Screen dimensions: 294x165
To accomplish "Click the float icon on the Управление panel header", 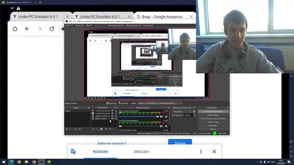I will pos(228,108).
